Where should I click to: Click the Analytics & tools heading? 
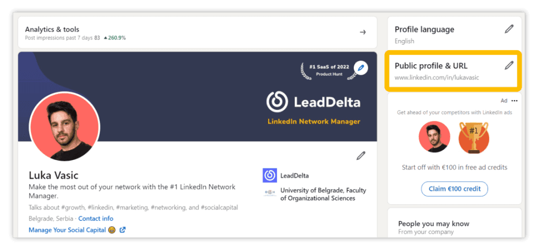pos(52,29)
